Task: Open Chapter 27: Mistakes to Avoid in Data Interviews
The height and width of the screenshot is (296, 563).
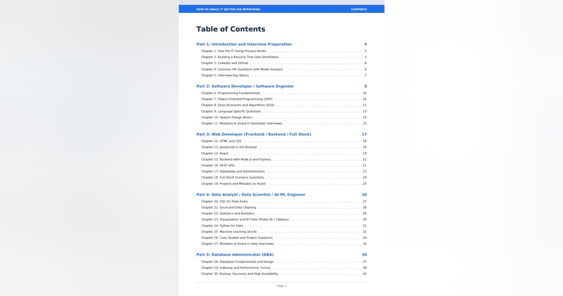Action: 237,243
